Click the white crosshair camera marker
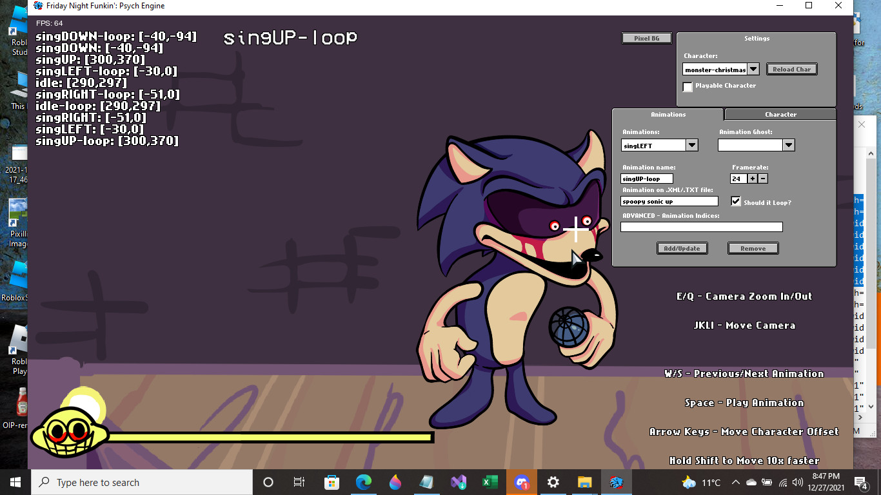The height and width of the screenshot is (495, 881). tap(576, 229)
